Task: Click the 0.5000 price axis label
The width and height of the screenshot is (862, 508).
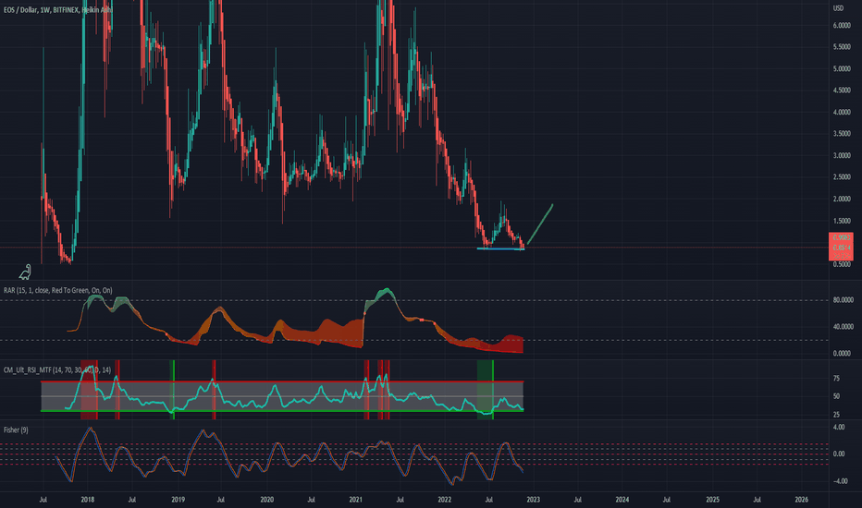Action: point(842,265)
